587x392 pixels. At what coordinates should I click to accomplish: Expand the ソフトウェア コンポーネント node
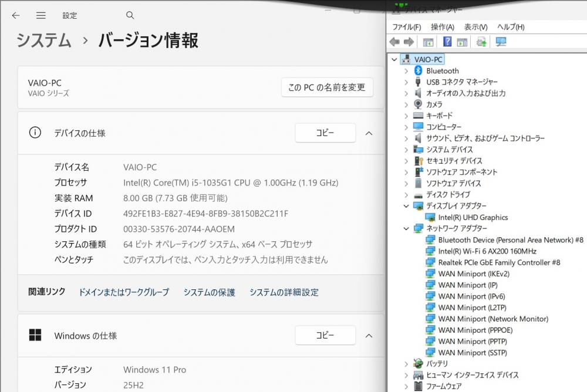pos(406,172)
